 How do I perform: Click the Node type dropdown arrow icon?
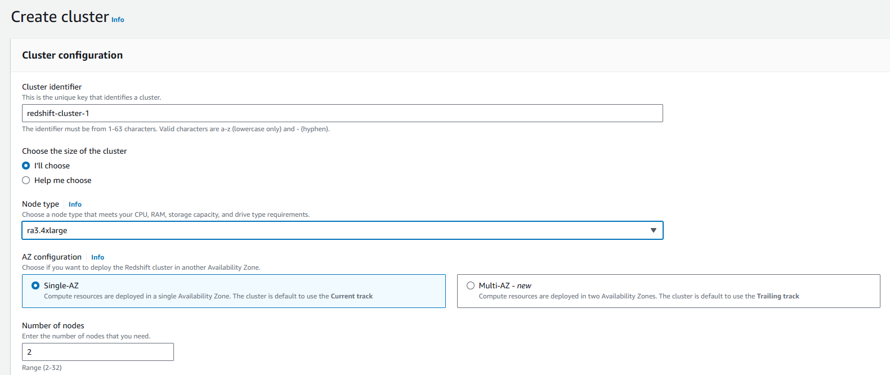[654, 230]
